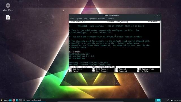Click #HostKey ssh_host_rsa_key line

(x=89, y=63)
